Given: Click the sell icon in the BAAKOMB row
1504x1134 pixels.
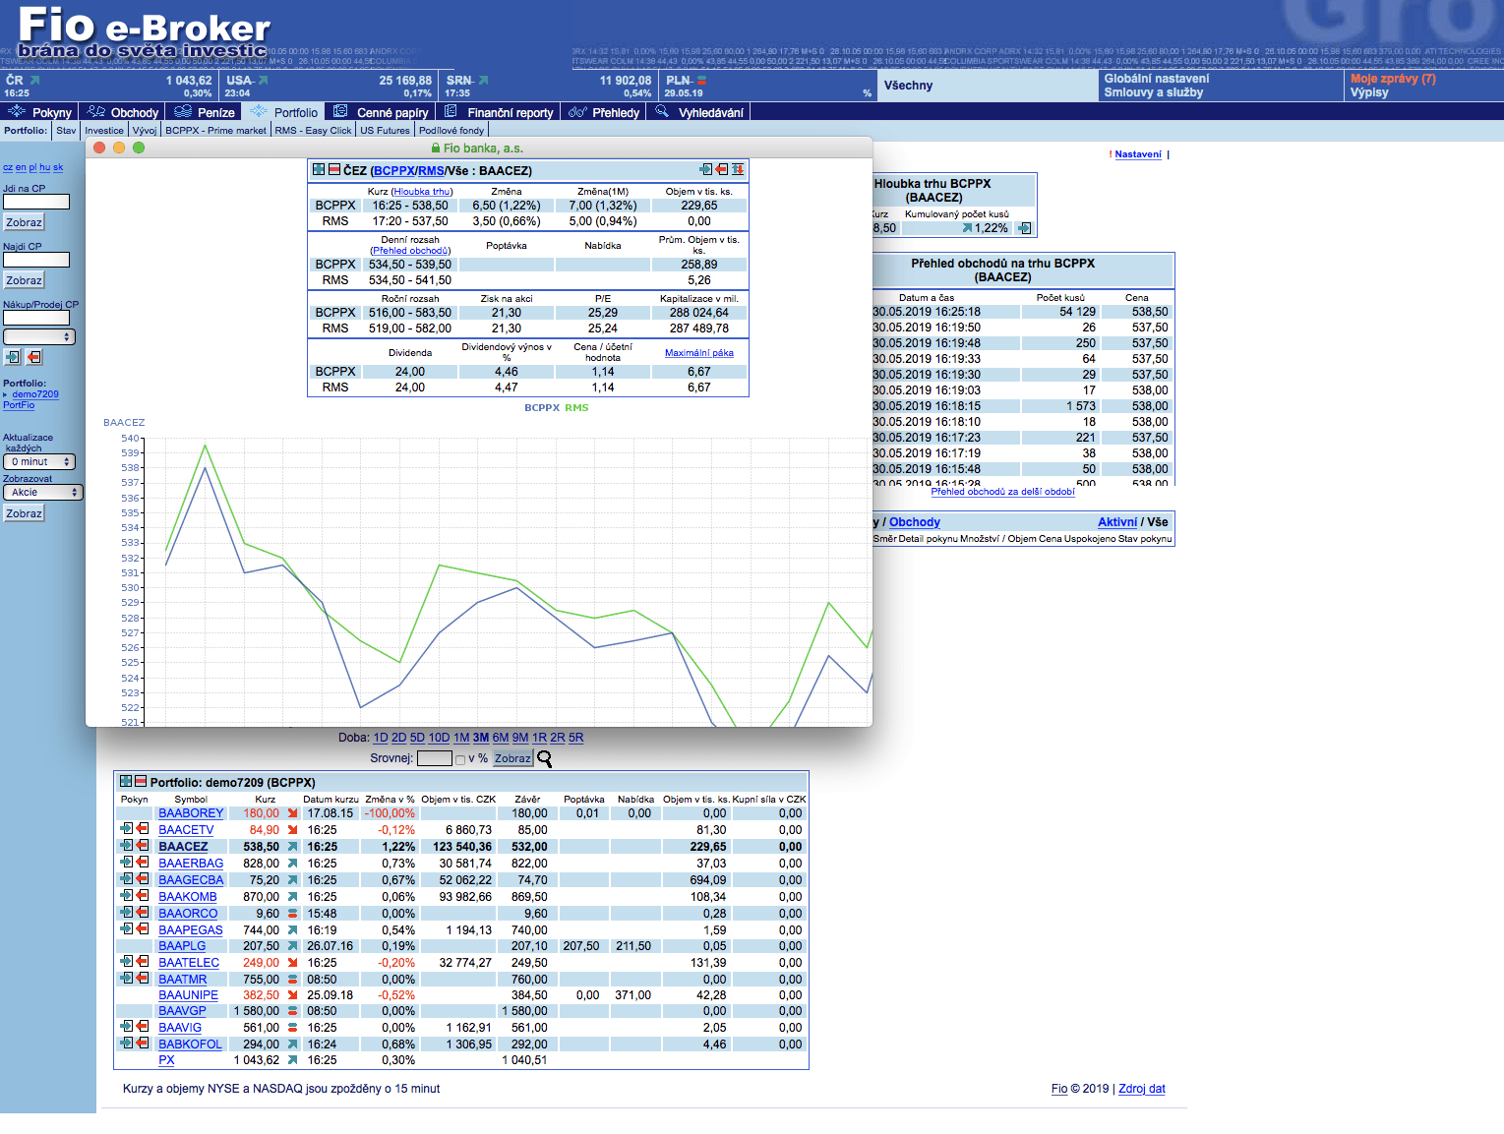Looking at the screenshot, I should 143,896.
